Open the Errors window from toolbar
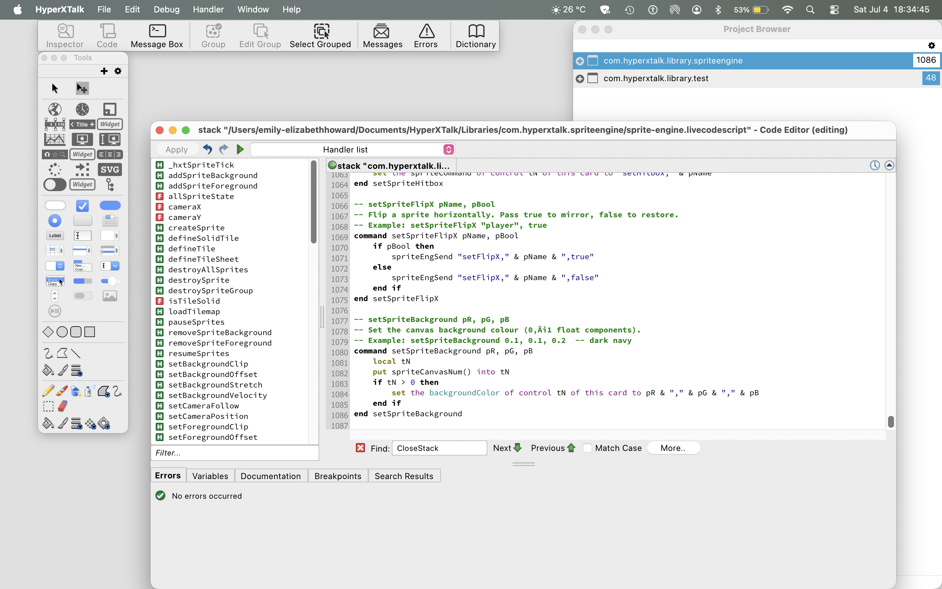 click(x=426, y=35)
